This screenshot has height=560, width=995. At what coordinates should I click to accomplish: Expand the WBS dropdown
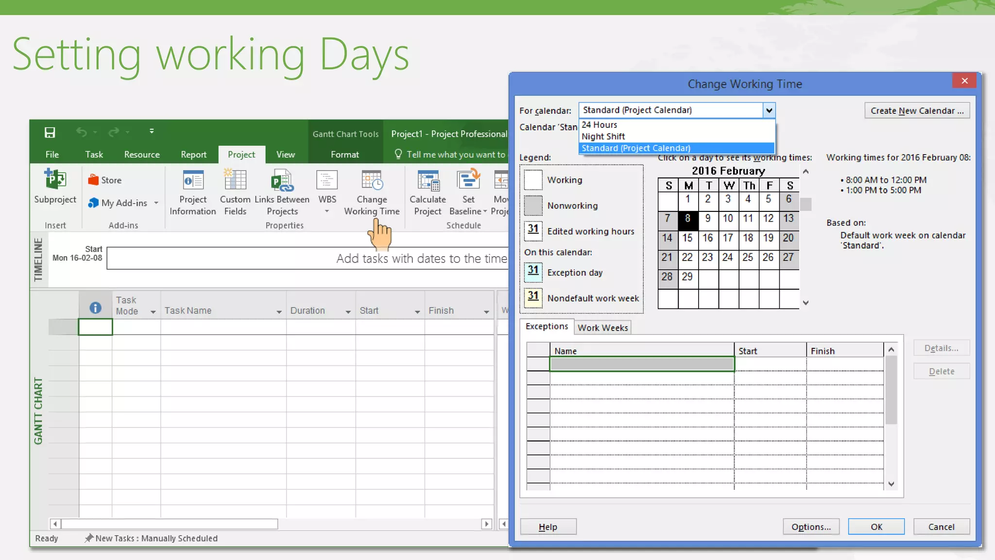[x=327, y=211]
